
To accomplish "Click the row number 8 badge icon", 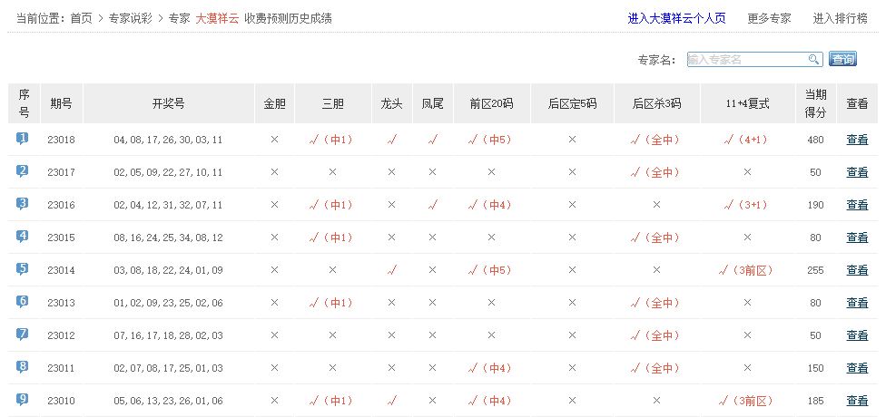I will point(23,367).
